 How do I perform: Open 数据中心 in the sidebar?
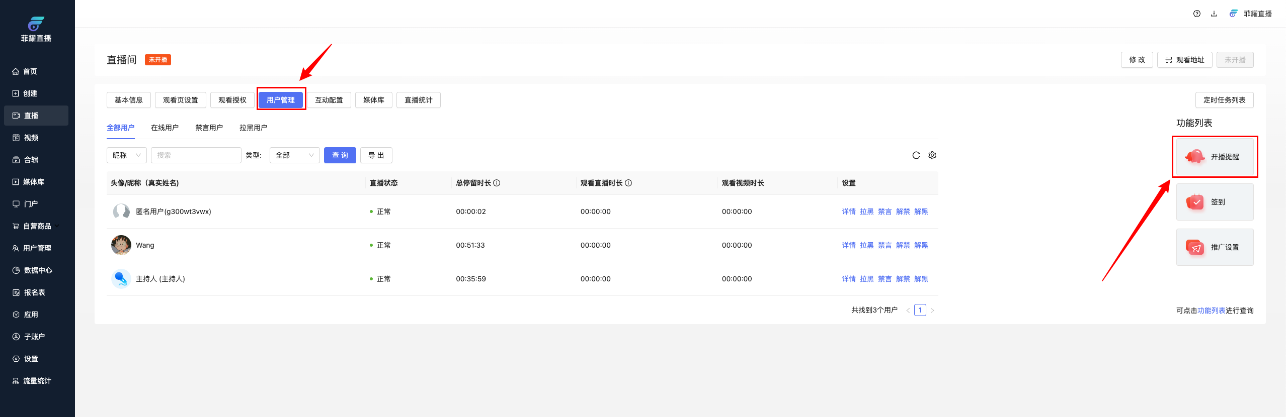[38, 270]
